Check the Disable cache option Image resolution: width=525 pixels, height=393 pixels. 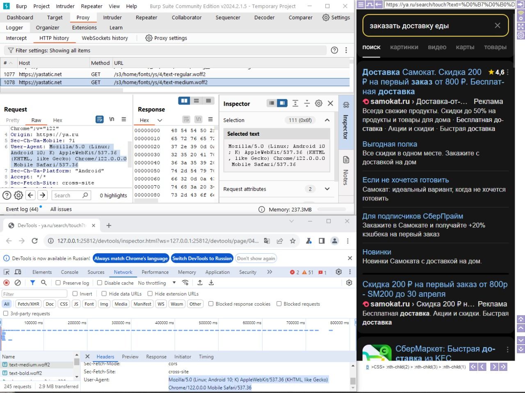tap(100, 283)
